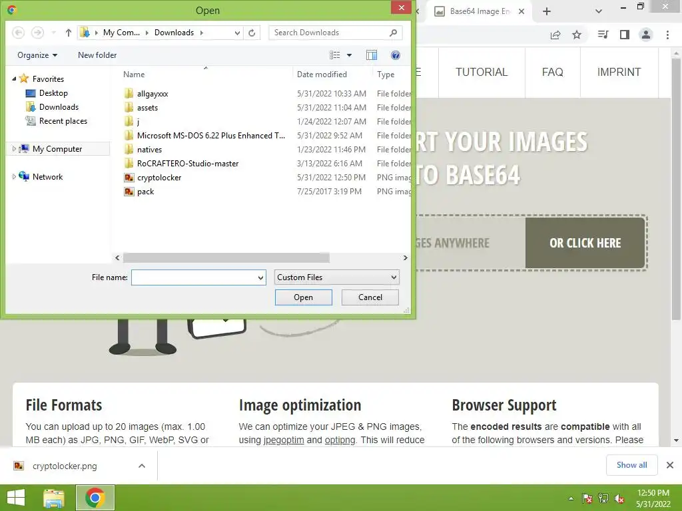682x511 pixels.
Task: Open cryptolocker.png download options chevron
Action: (142, 466)
